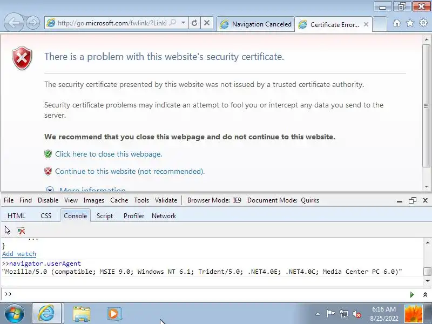The height and width of the screenshot is (324, 432).
Task: Open the Cache menu
Action: (x=119, y=200)
